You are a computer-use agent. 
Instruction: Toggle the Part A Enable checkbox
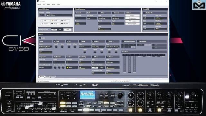(x=40, y=38)
